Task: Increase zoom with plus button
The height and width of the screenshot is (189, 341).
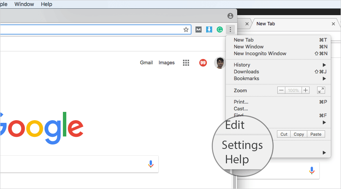Action: (305, 90)
